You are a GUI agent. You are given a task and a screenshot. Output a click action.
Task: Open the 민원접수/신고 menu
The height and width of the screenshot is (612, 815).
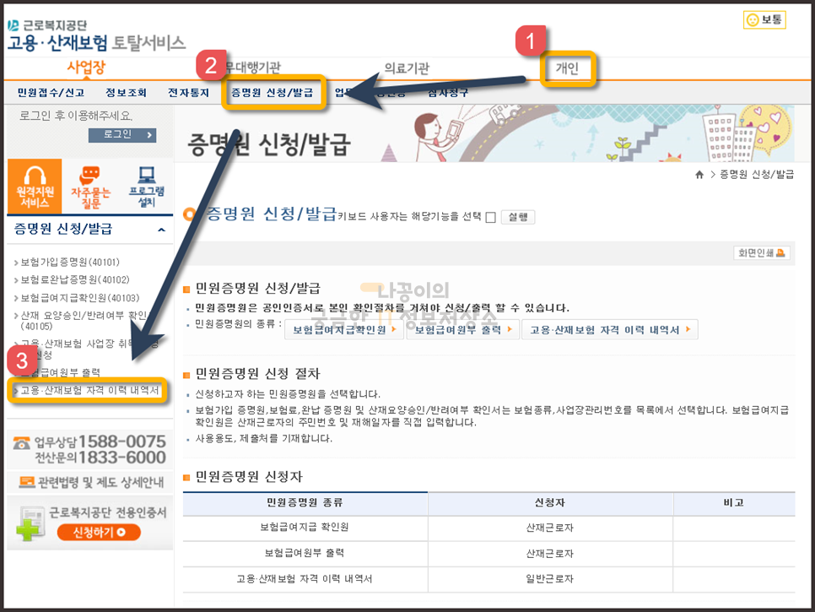point(51,93)
